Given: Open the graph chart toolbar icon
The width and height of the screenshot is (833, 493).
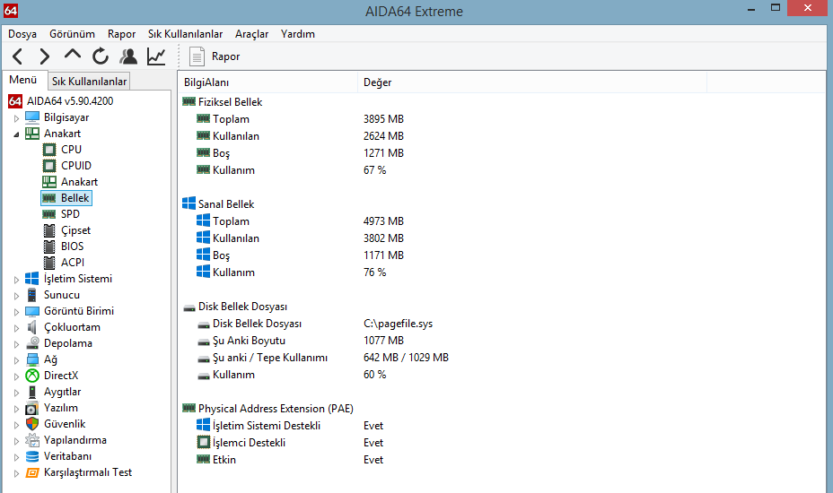Looking at the screenshot, I should [156, 56].
